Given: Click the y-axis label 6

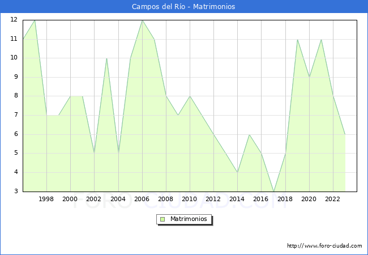Looking at the screenshot, I should coord(16,134).
